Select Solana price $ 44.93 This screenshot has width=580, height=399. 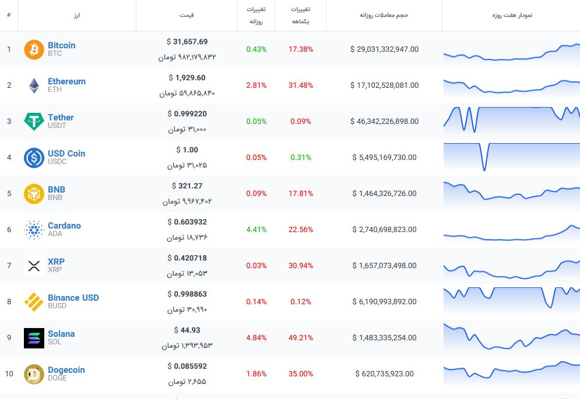tap(187, 330)
